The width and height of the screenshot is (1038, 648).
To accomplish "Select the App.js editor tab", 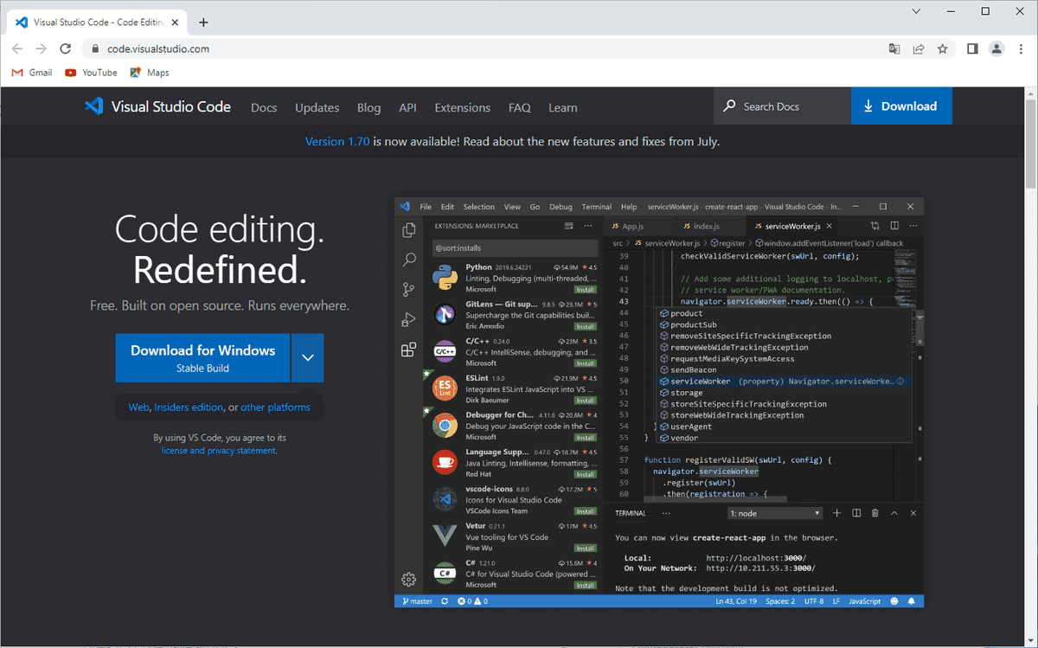I will (x=633, y=226).
